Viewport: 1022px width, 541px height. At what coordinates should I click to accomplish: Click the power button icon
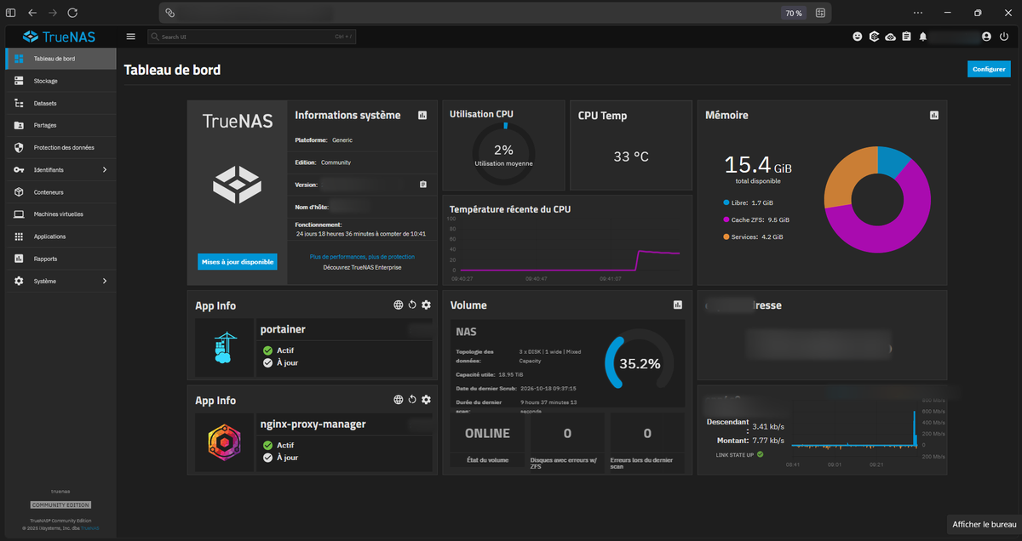[1004, 37]
